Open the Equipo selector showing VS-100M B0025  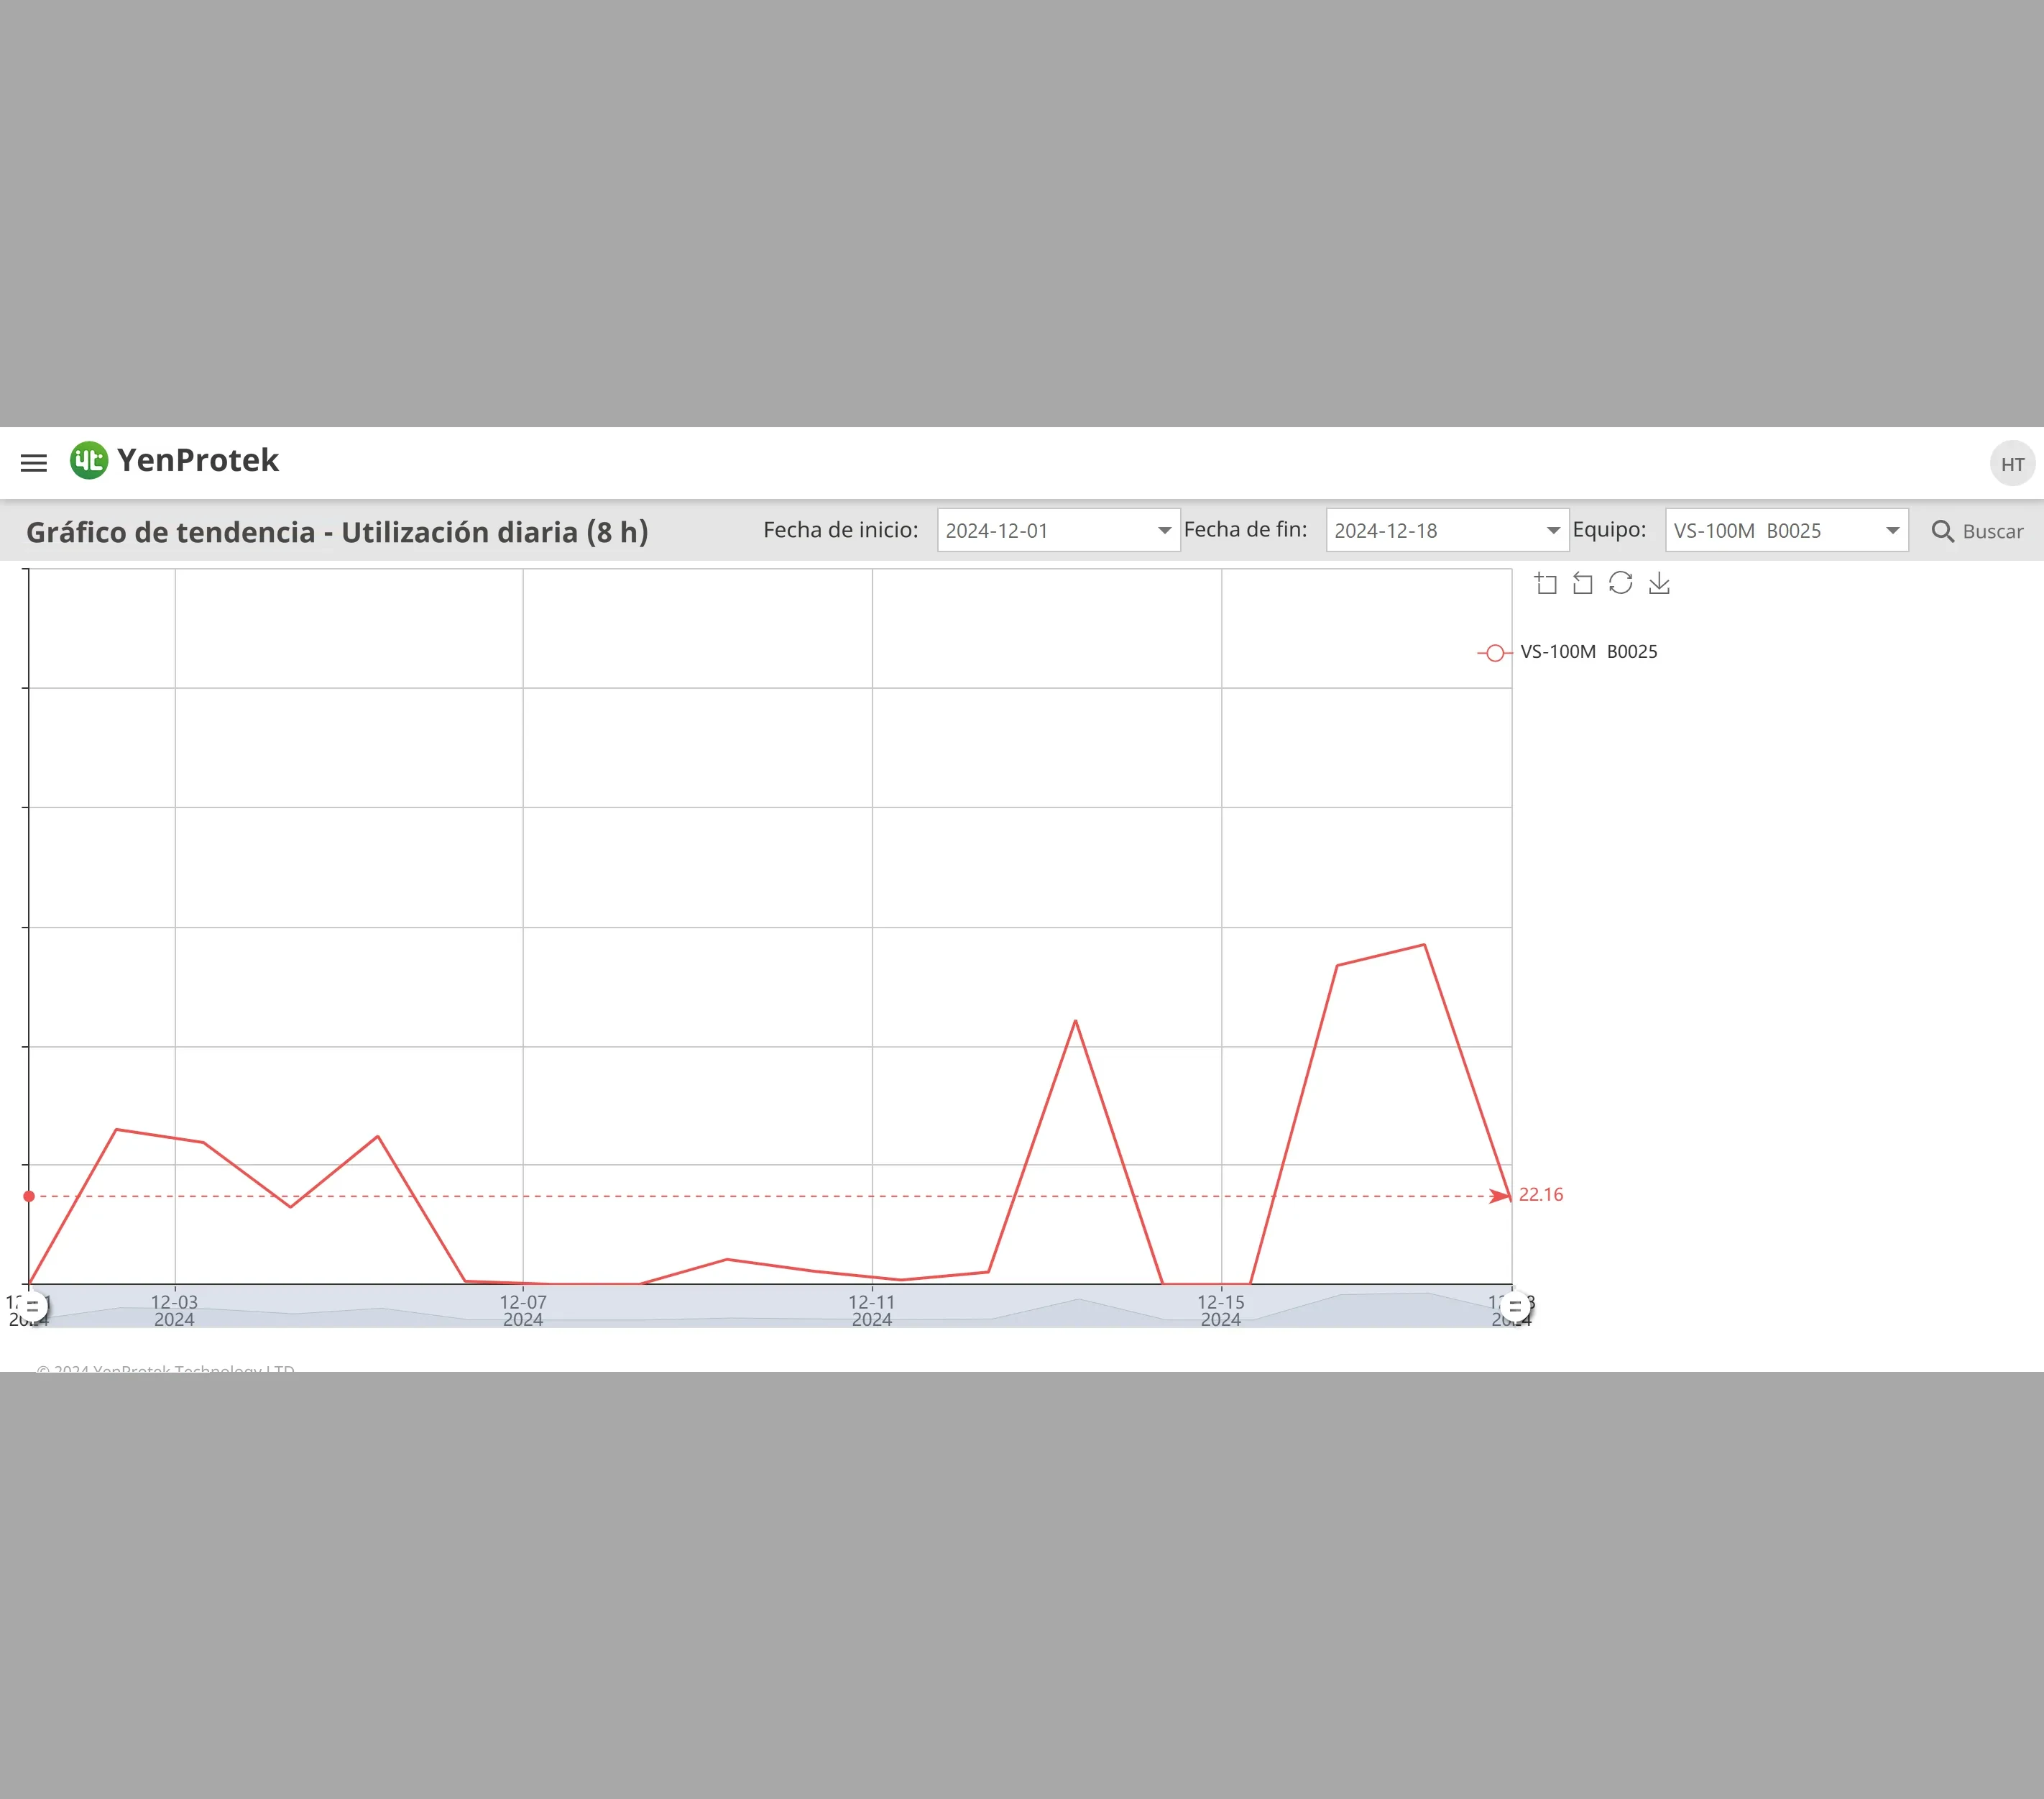coord(1786,531)
